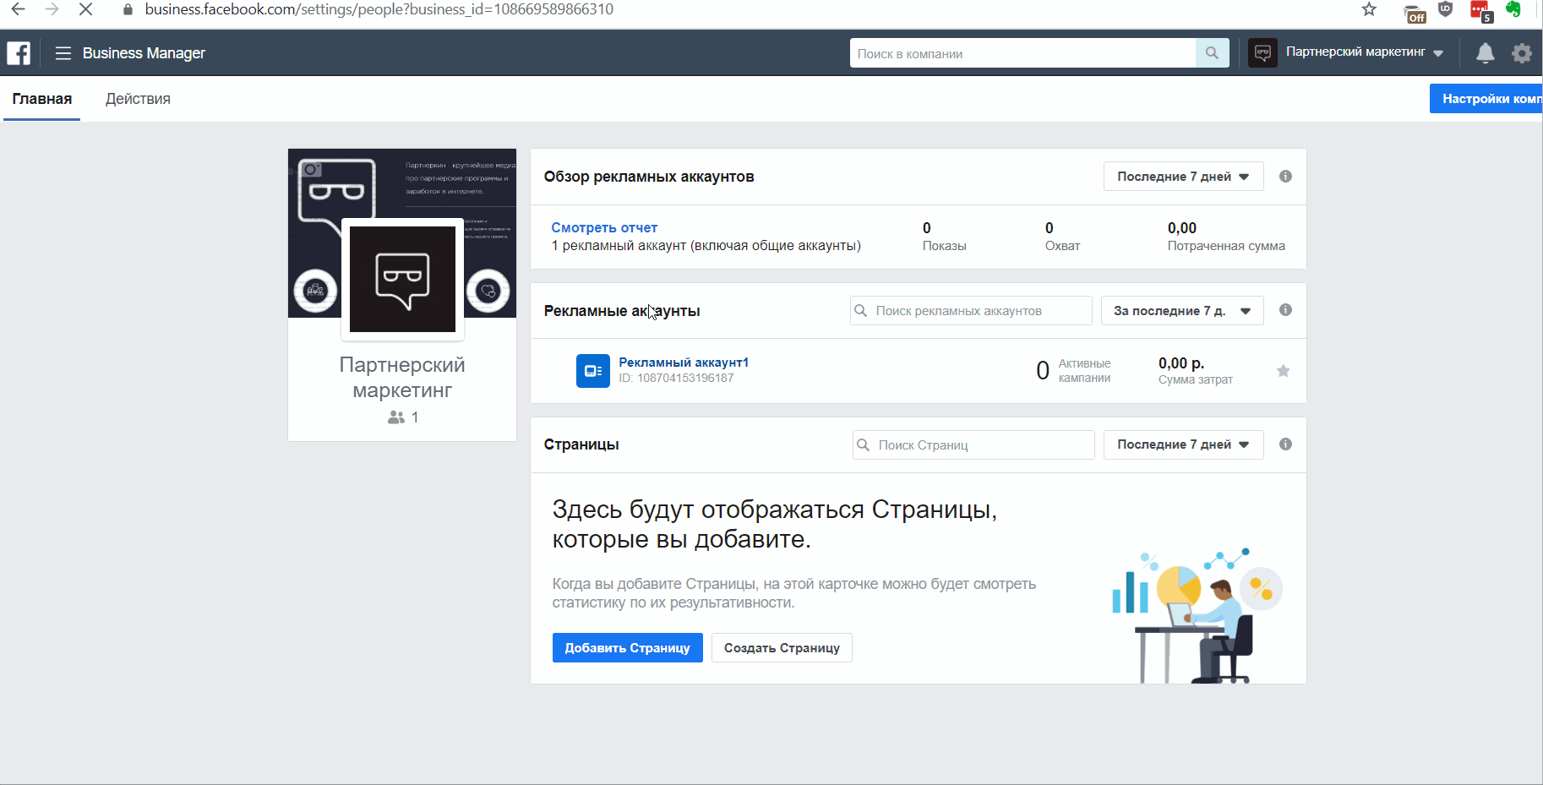
Task: Star Рекламный аккаунт1 as a favorite
Action: tap(1283, 370)
